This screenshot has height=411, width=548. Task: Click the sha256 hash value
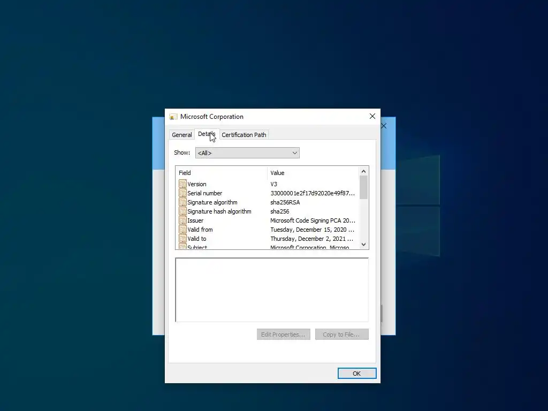point(279,211)
